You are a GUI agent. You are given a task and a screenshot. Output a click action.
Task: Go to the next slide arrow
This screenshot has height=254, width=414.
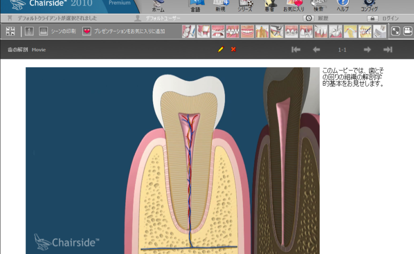point(367,49)
